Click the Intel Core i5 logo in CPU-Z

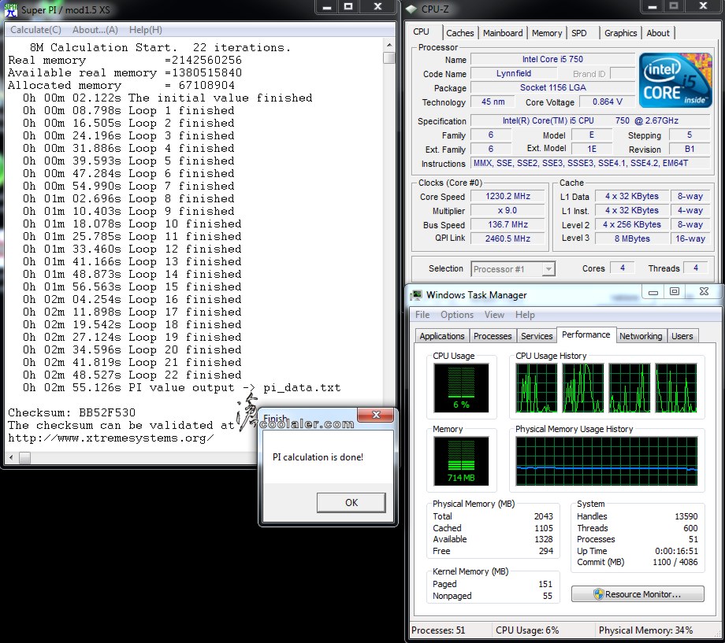[675, 80]
